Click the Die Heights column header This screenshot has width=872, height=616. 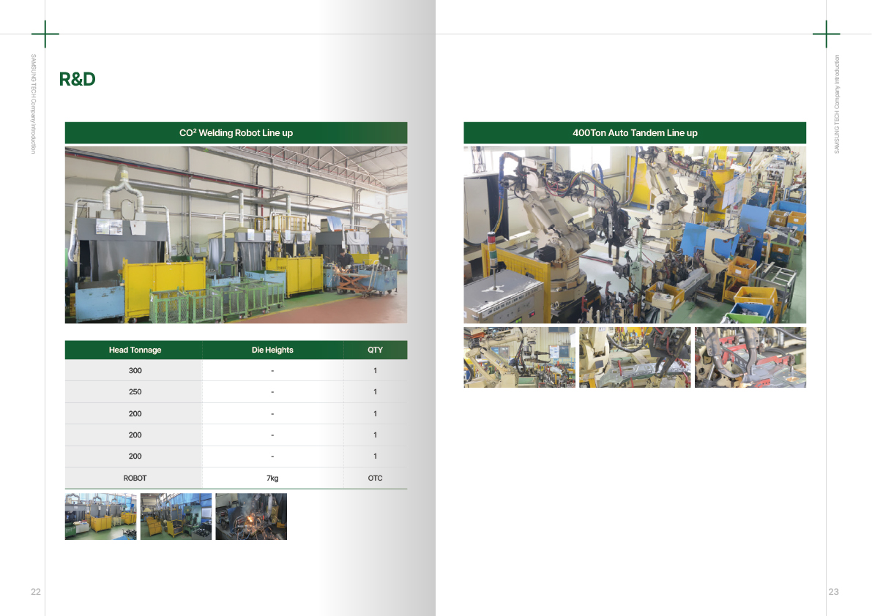pyautogui.click(x=272, y=350)
